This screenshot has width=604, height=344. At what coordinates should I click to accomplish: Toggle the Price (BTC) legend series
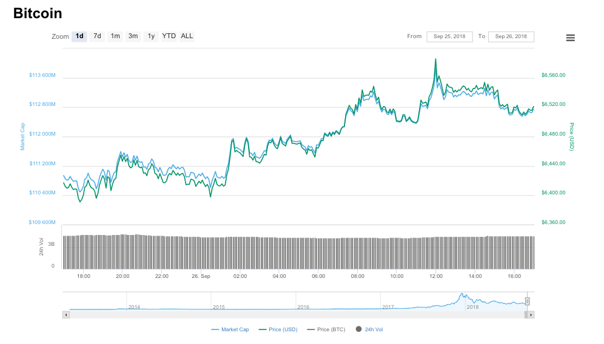click(x=326, y=329)
